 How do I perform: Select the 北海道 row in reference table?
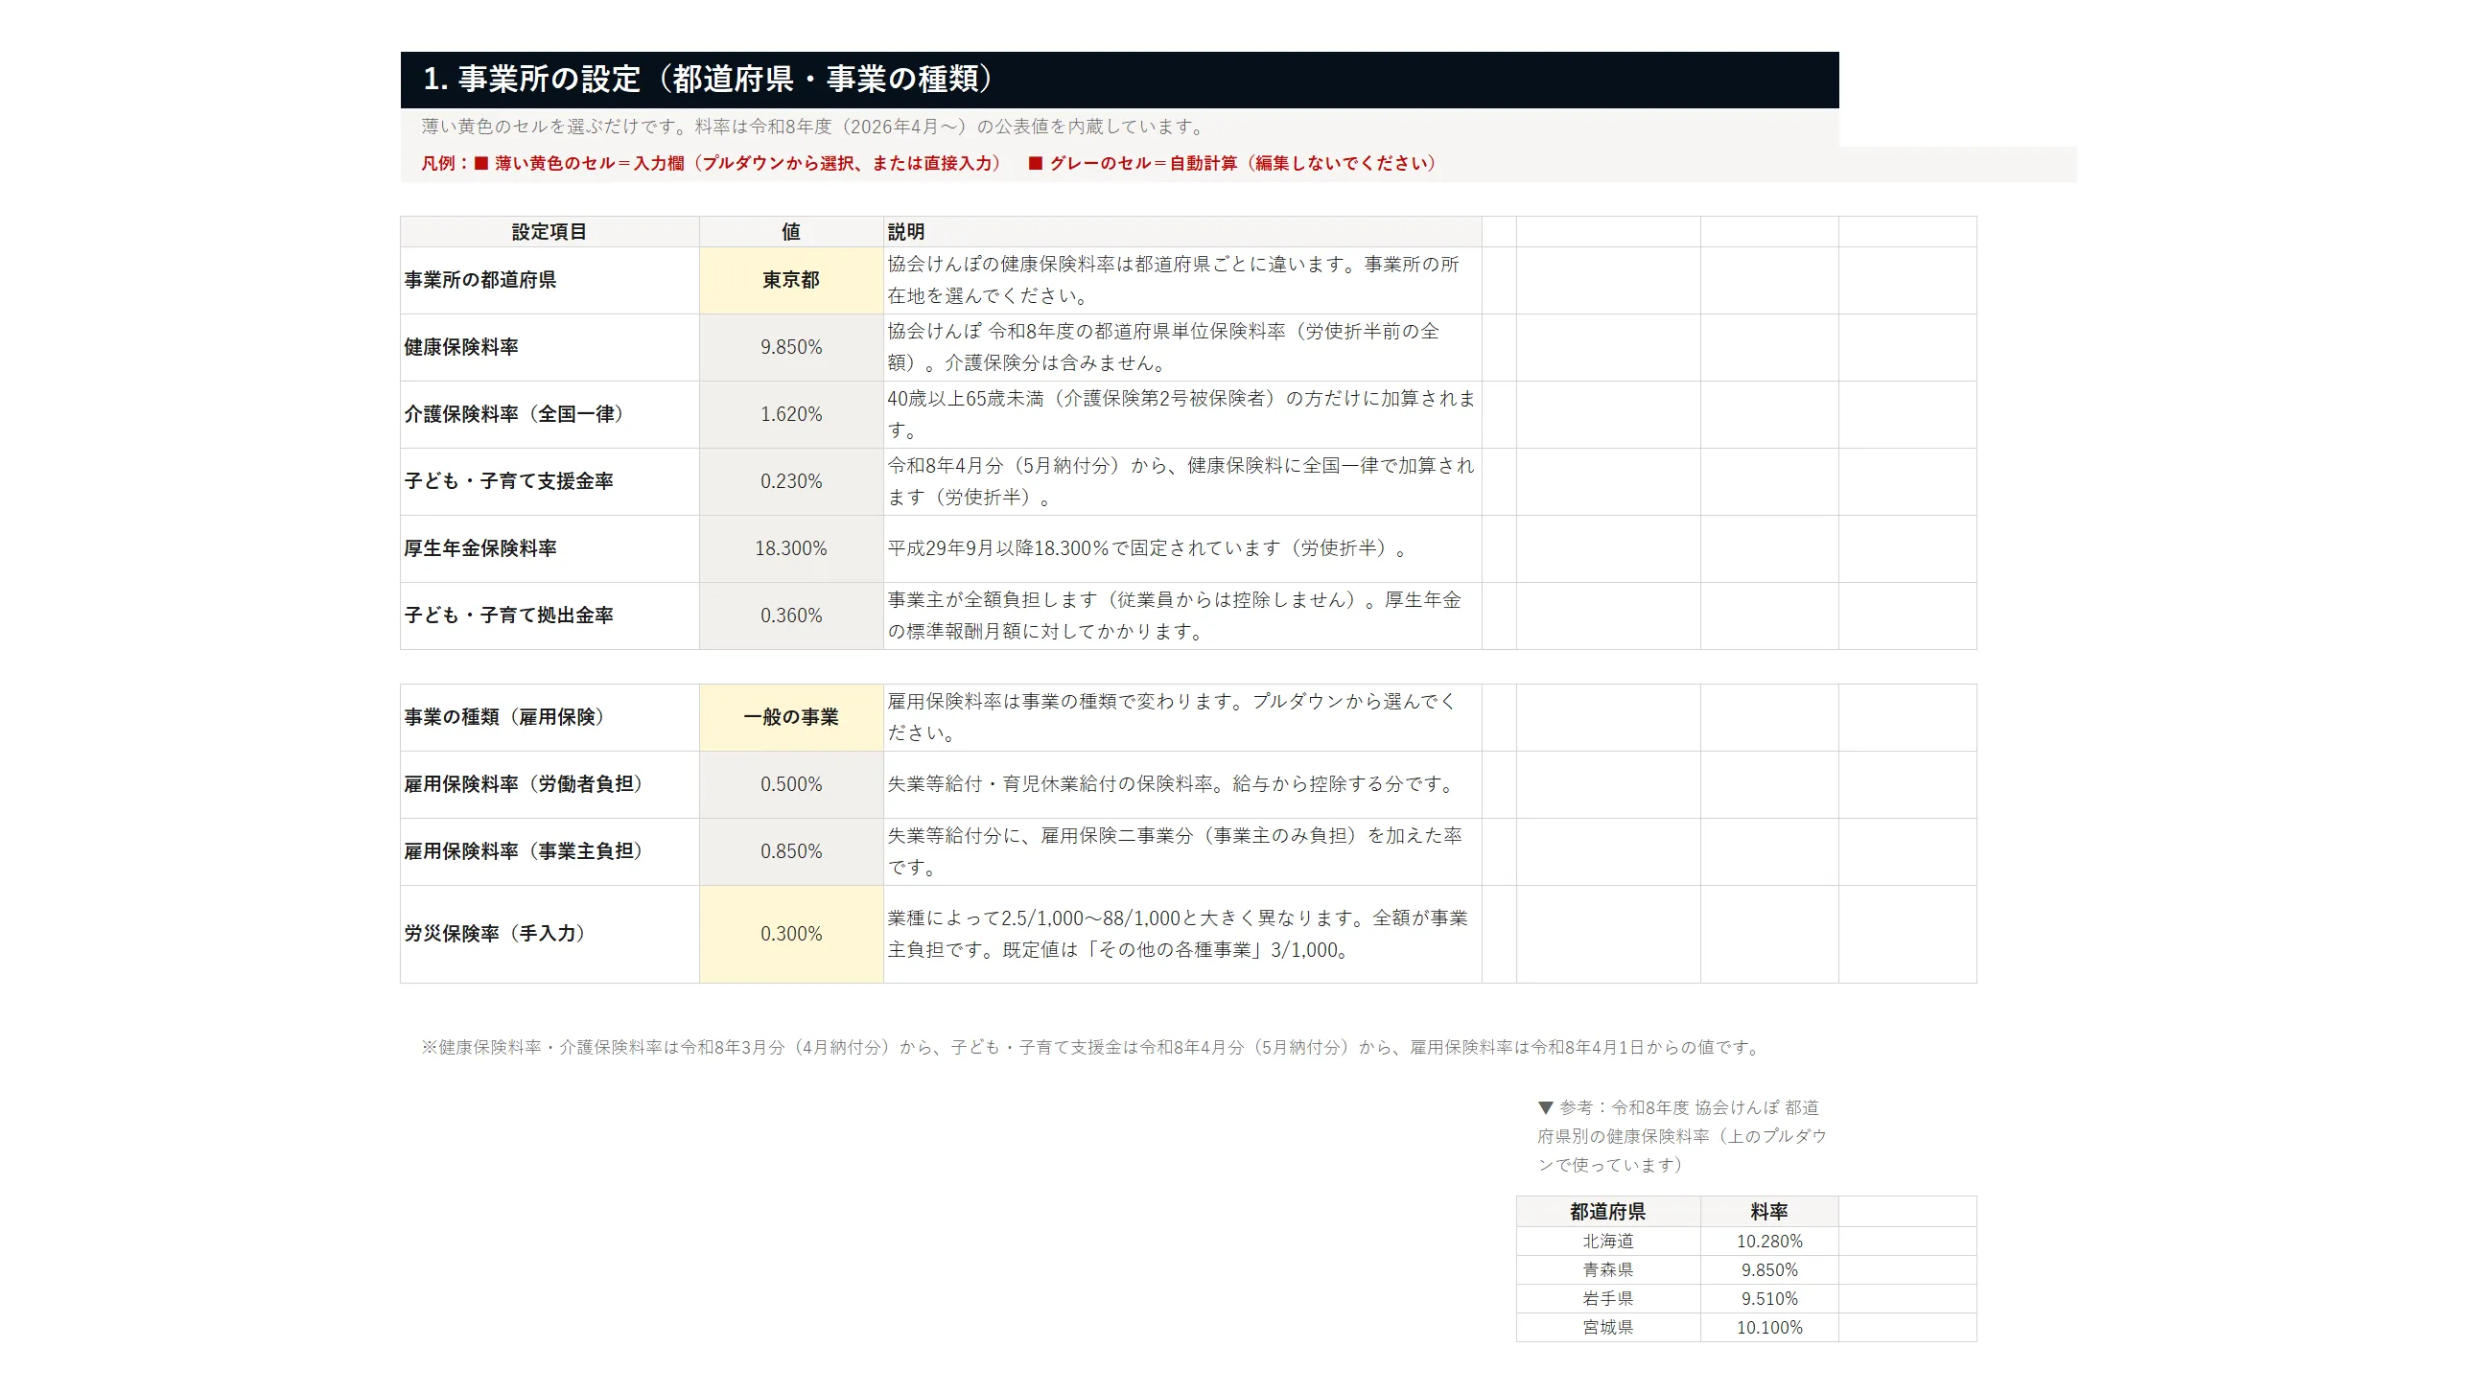pyautogui.click(x=1607, y=1241)
